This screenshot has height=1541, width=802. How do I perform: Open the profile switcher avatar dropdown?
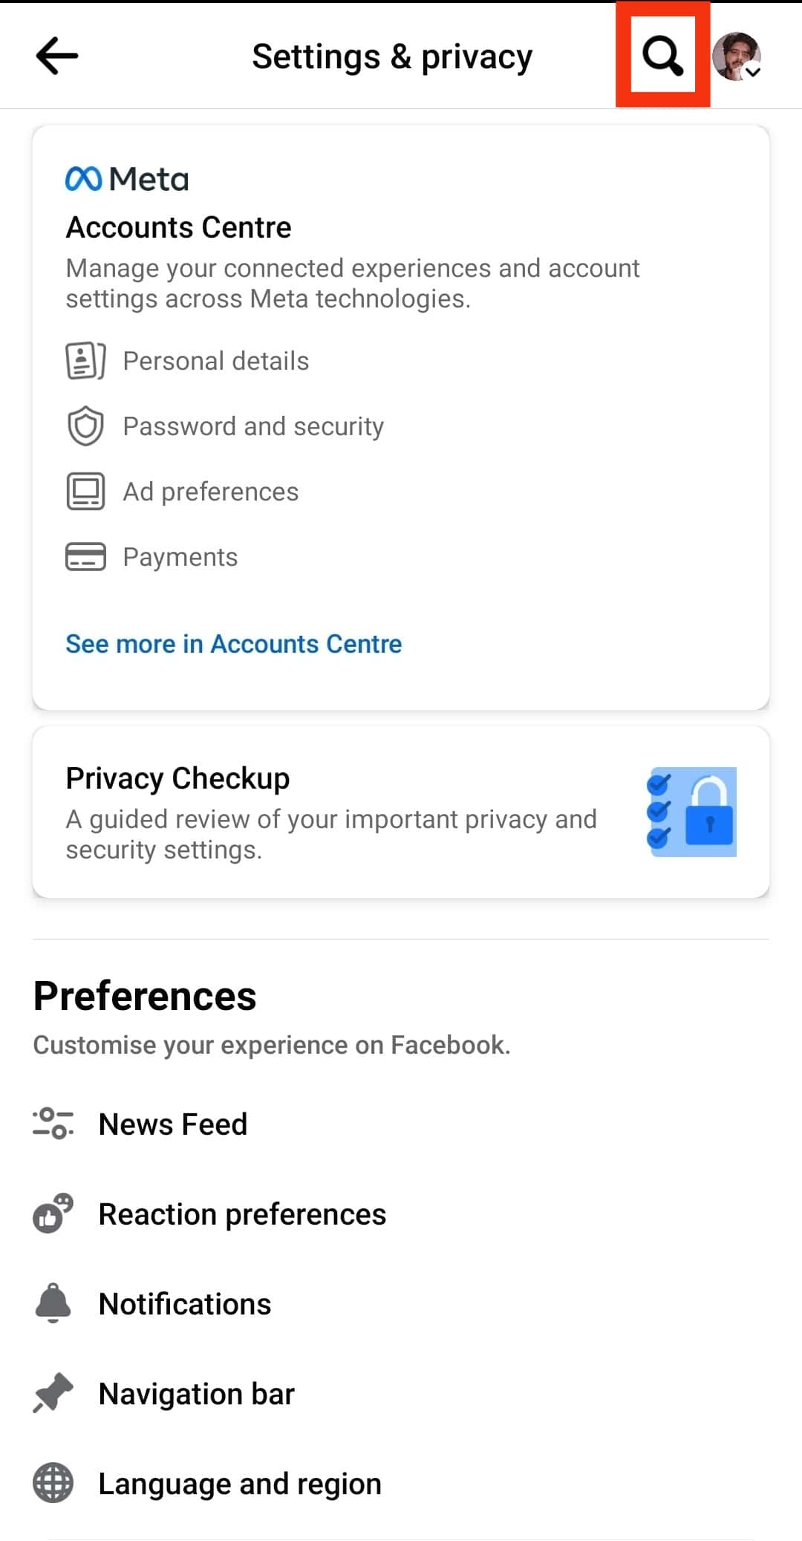click(737, 56)
